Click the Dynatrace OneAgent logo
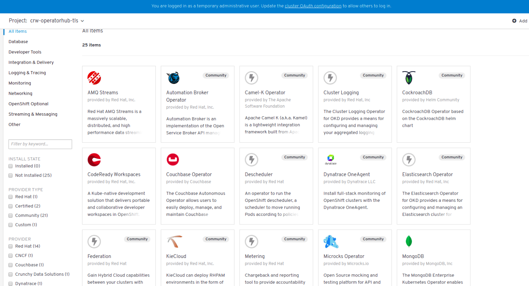The width and height of the screenshot is (529, 286). click(330, 158)
